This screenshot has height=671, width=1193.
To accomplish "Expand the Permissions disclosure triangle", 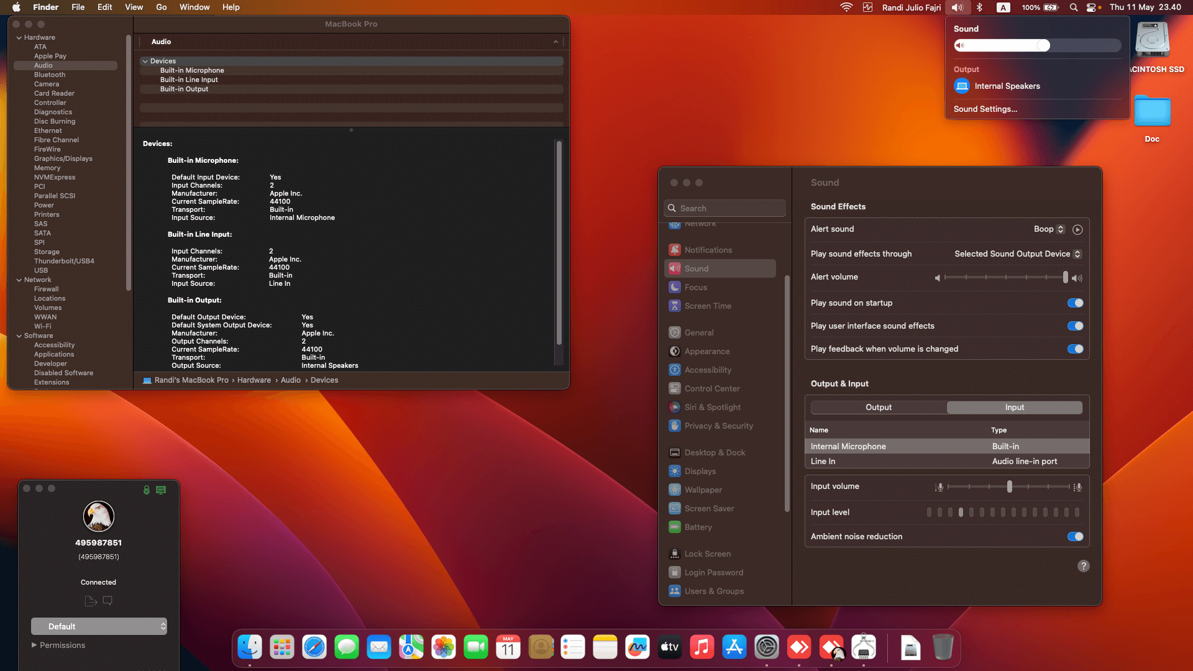I will coord(34,645).
